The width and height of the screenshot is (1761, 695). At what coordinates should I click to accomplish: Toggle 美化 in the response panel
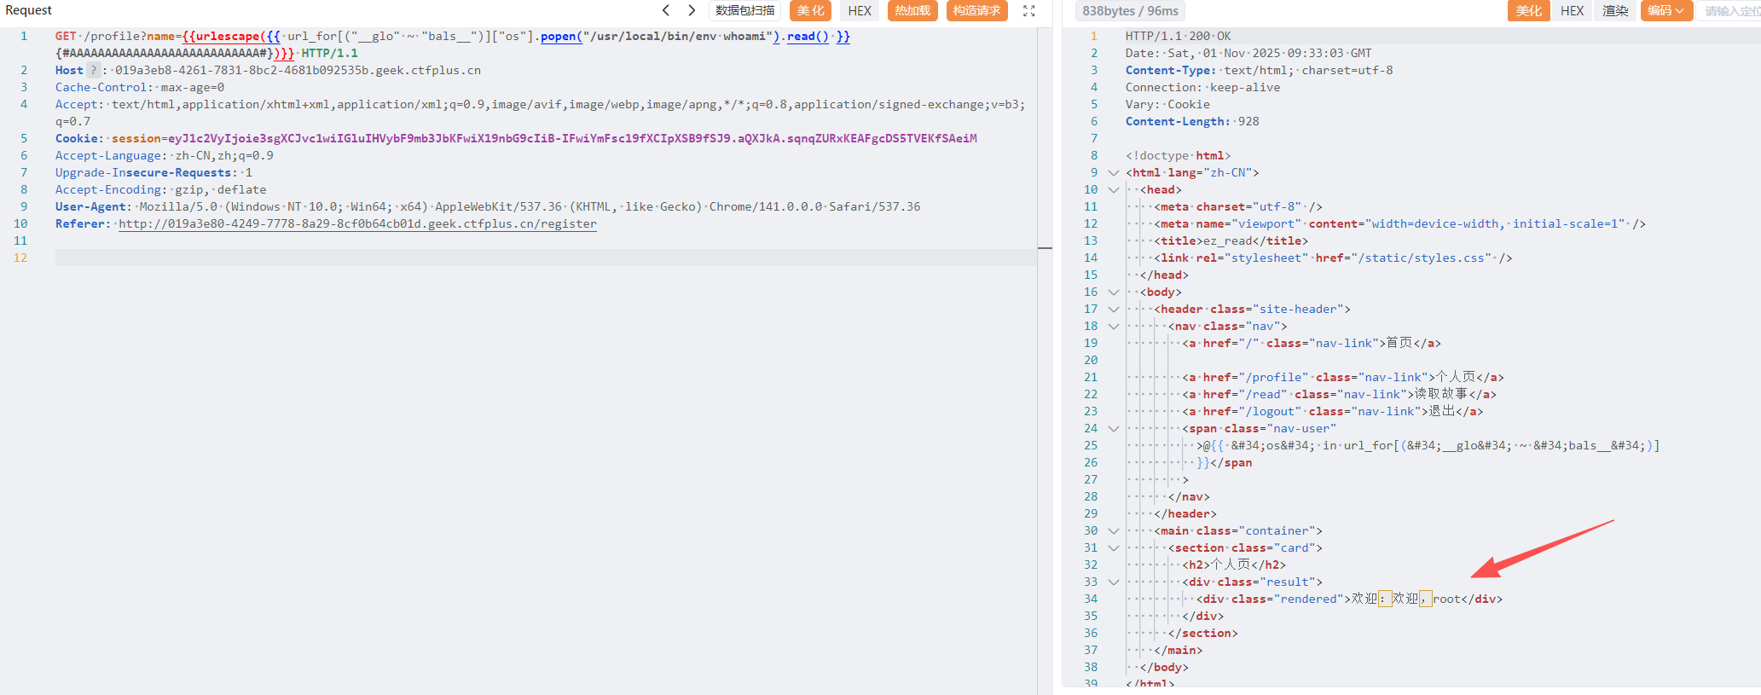(x=1528, y=10)
